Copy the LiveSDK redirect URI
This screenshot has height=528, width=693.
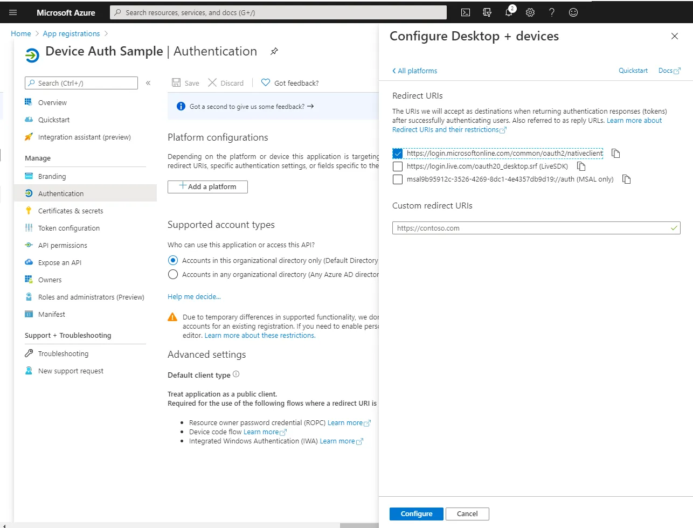point(581,166)
